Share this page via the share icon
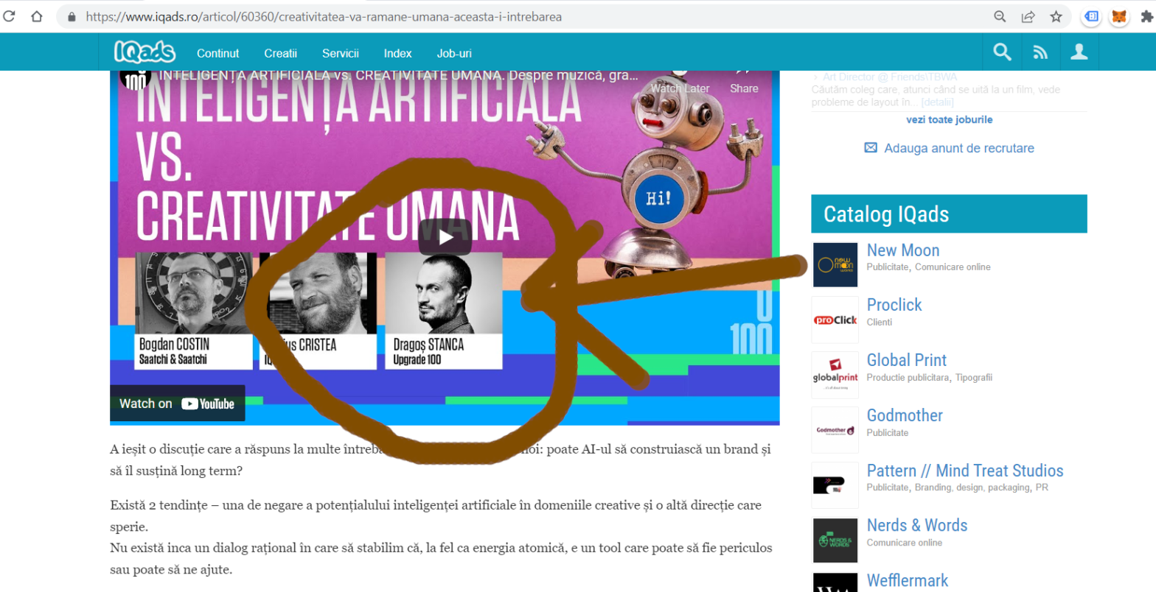This screenshot has width=1156, height=592. click(x=1028, y=16)
